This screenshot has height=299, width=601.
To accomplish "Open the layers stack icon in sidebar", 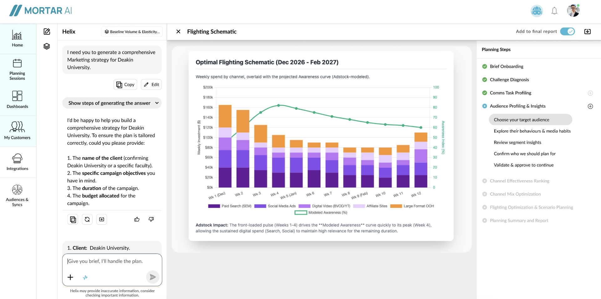I will tap(47, 46).
